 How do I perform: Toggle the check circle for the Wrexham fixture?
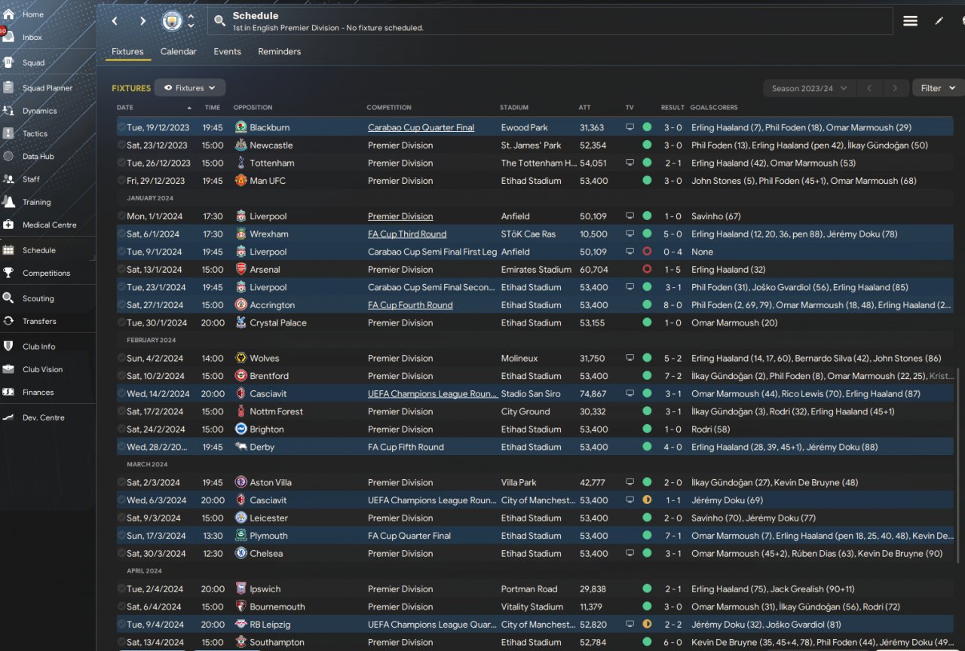point(121,234)
